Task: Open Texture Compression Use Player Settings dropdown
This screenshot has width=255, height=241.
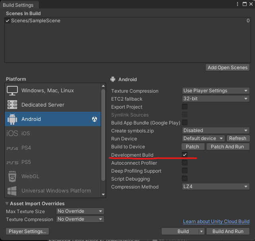Action: tap(216, 91)
